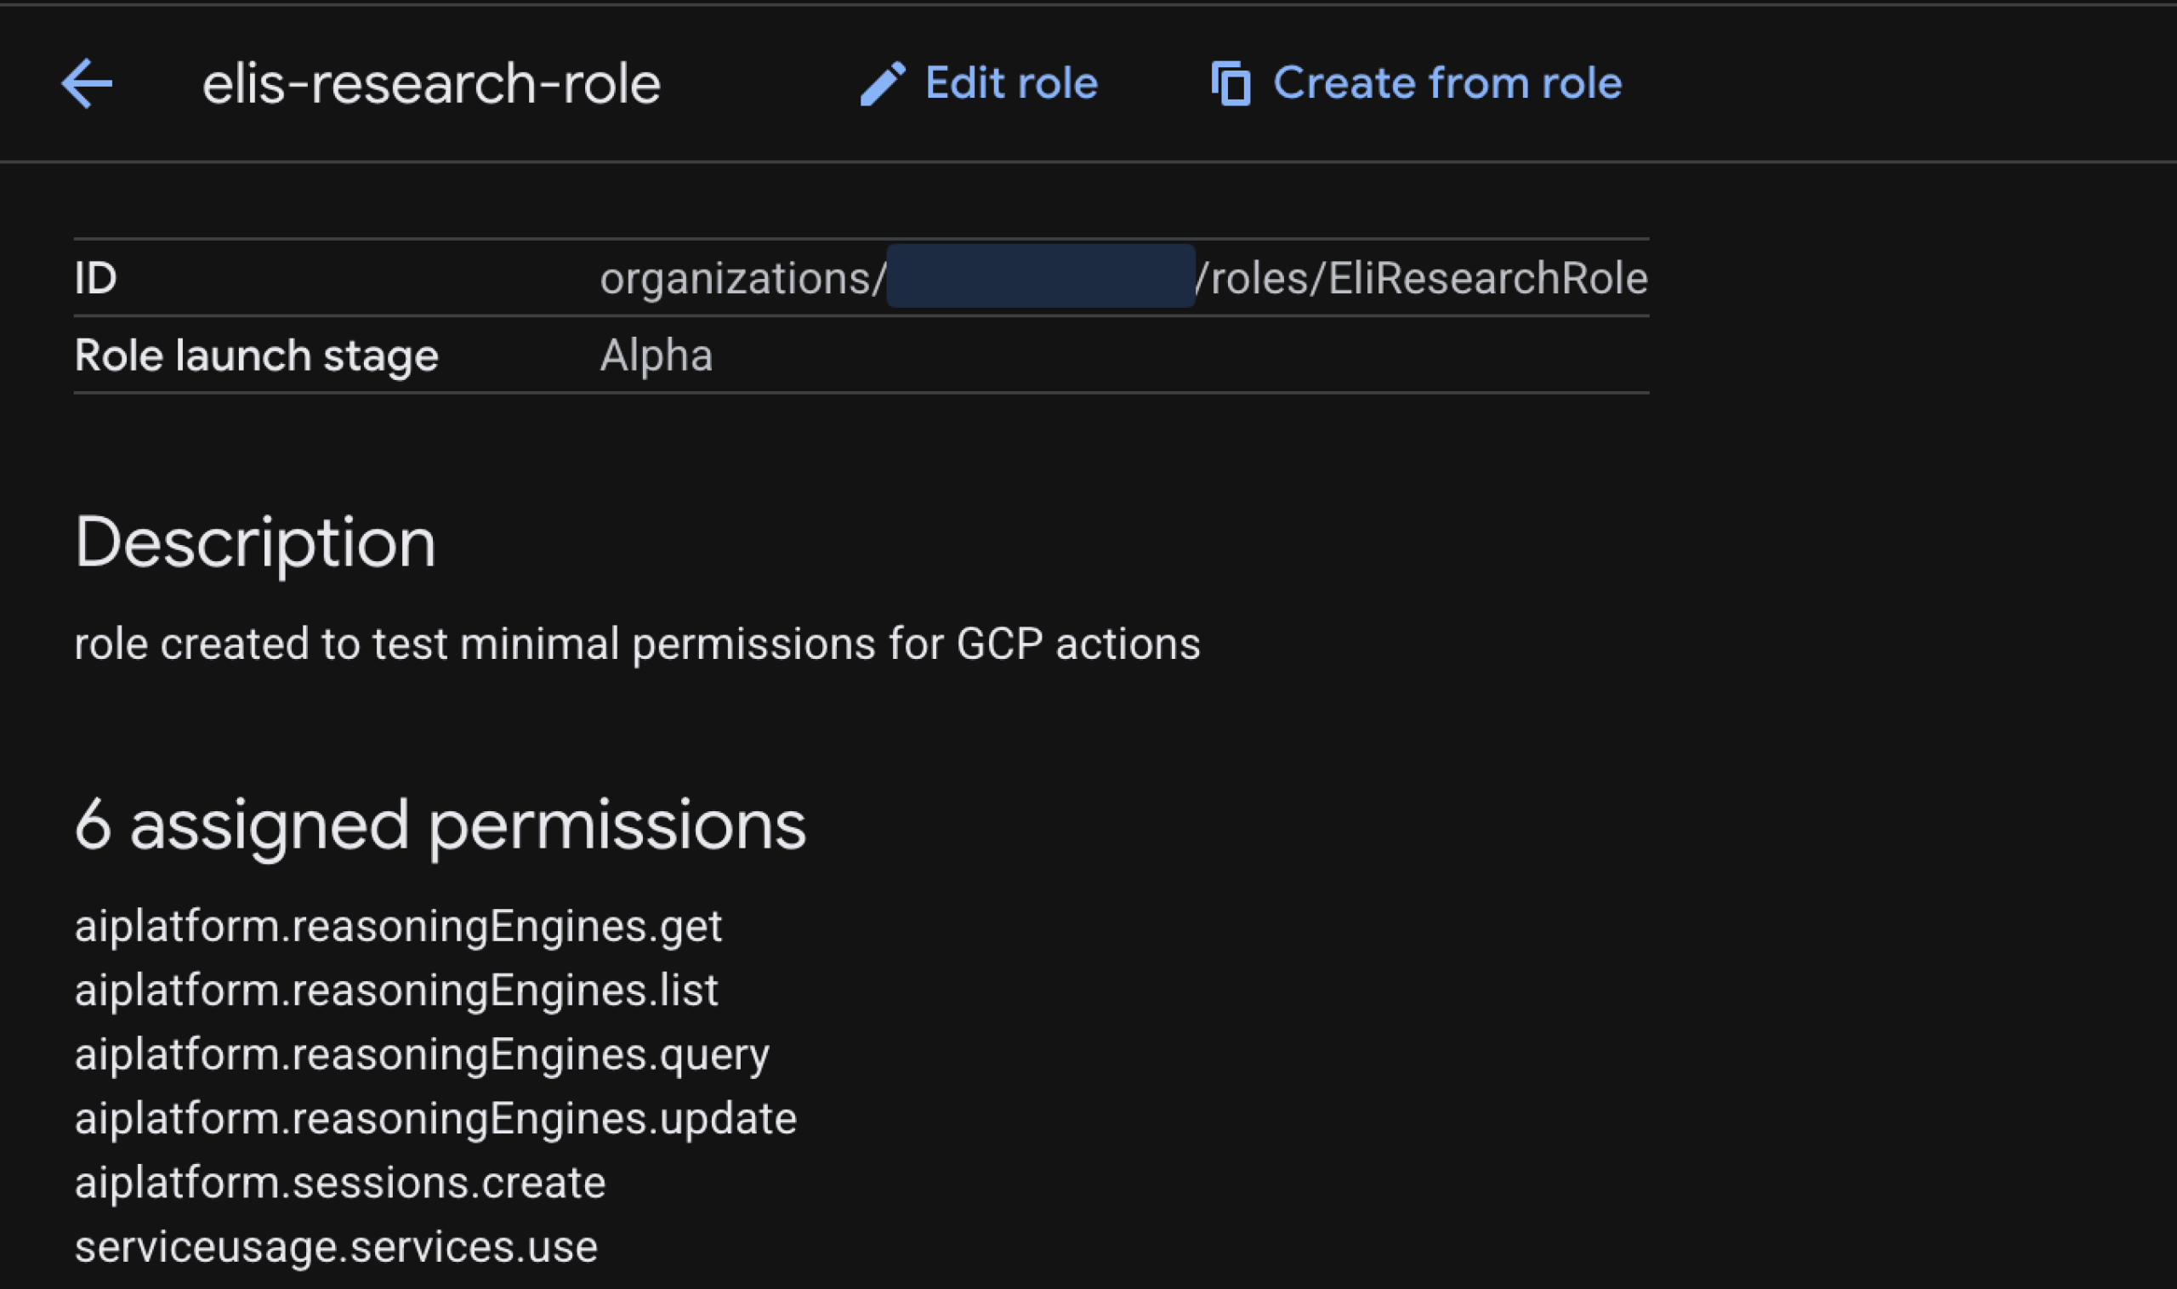The image size is (2177, 1289).
Task: Click the ID row label
Action: tap(95, 278)
